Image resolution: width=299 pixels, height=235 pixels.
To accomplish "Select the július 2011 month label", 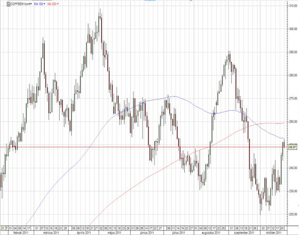I will 179,233.
